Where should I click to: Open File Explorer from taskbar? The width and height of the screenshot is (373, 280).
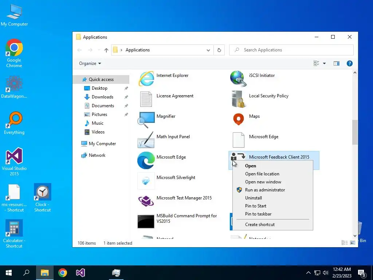click(x=44, y=273)
